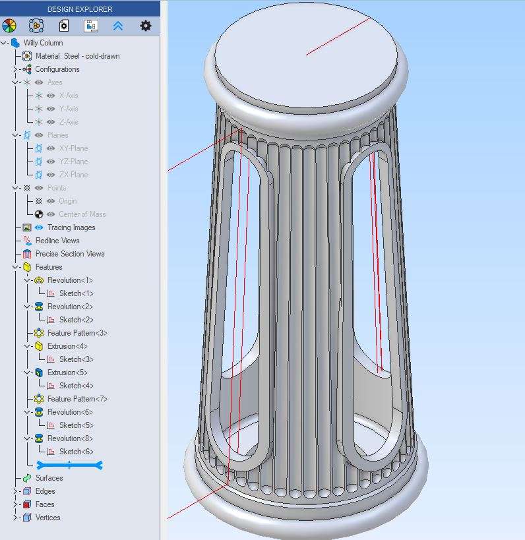Click the Material steel icon

(27, 56)
